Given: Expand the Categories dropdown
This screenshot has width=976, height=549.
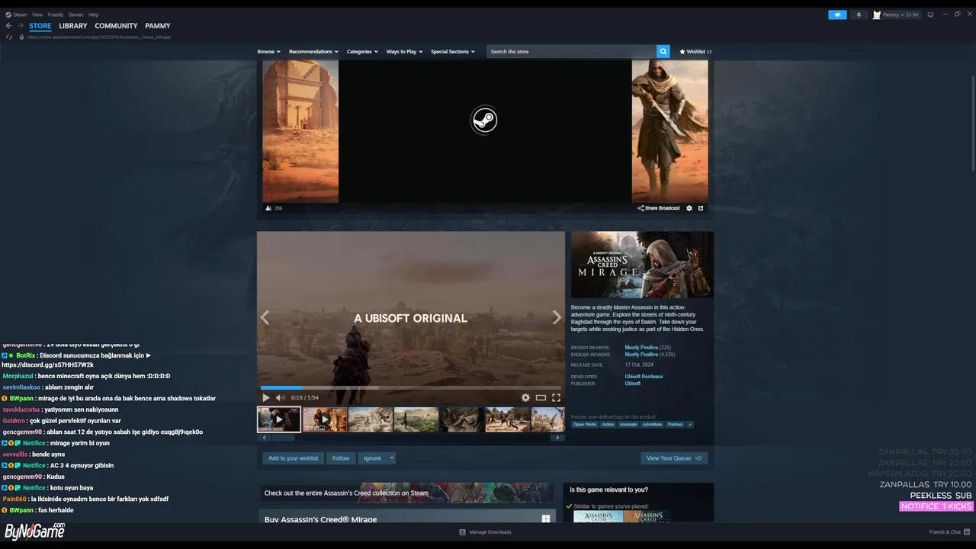Looking at the screenshot, I should pos(362,52).
